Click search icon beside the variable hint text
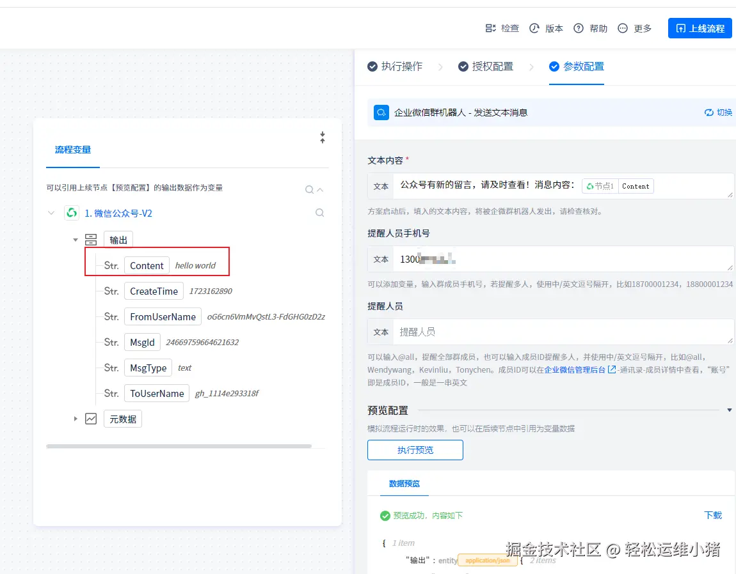Screen dimensions: 736x574 click(309, 189)
